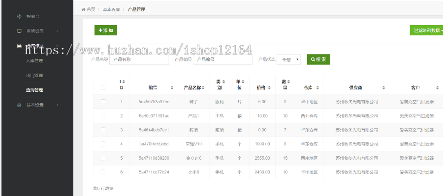Expand the 基本设置 sidebar chevron
443x196 pixels.
[58, 105]
